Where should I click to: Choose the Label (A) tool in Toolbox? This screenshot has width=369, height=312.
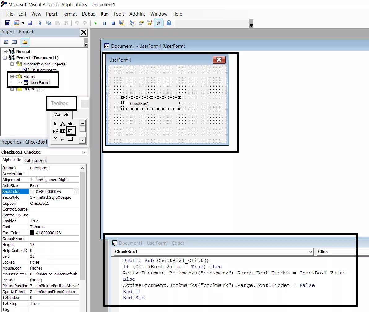point(63,123)
